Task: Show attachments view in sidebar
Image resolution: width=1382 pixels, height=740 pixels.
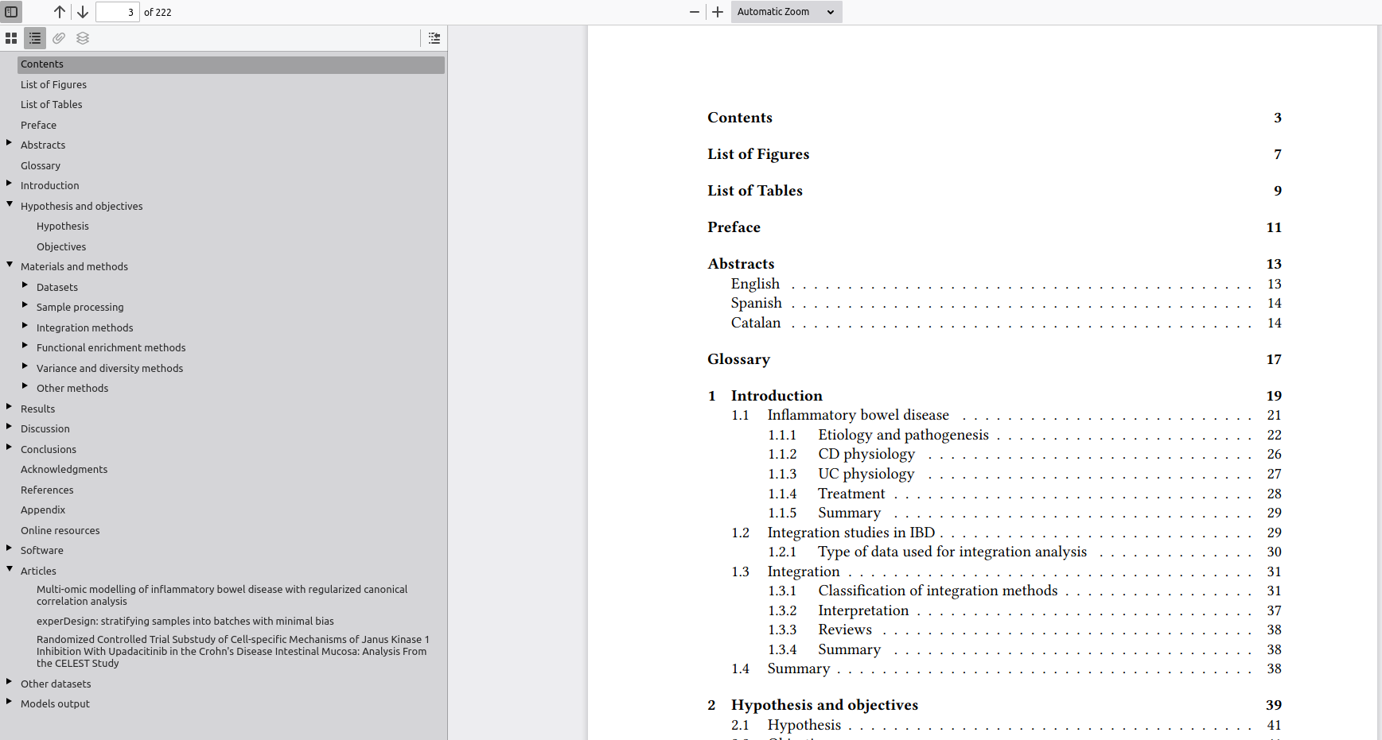Action: (59, 38)
